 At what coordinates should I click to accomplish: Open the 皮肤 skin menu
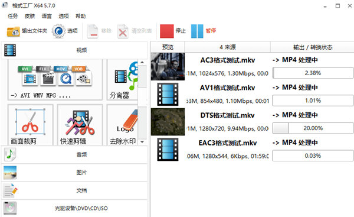[30, 16]
